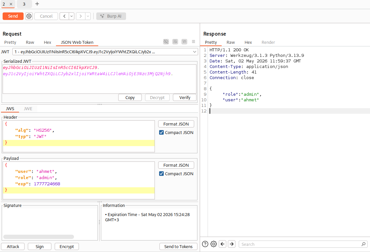This screenshot has height=252, width=370.
Task: Select the response Render tab
Action: [268, 42]
